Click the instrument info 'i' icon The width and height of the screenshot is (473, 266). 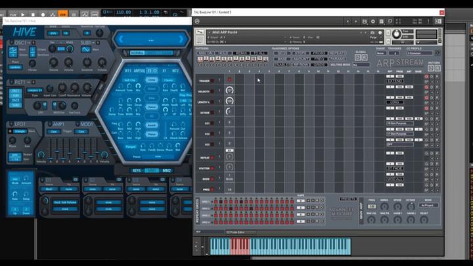coord(380,33)
